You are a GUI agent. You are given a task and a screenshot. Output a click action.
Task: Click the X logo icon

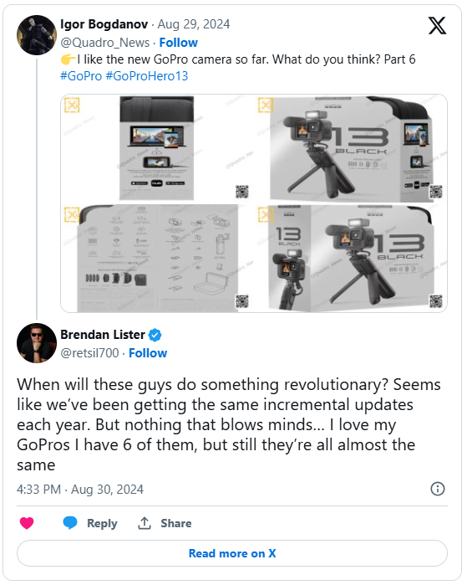coord(437,25)
